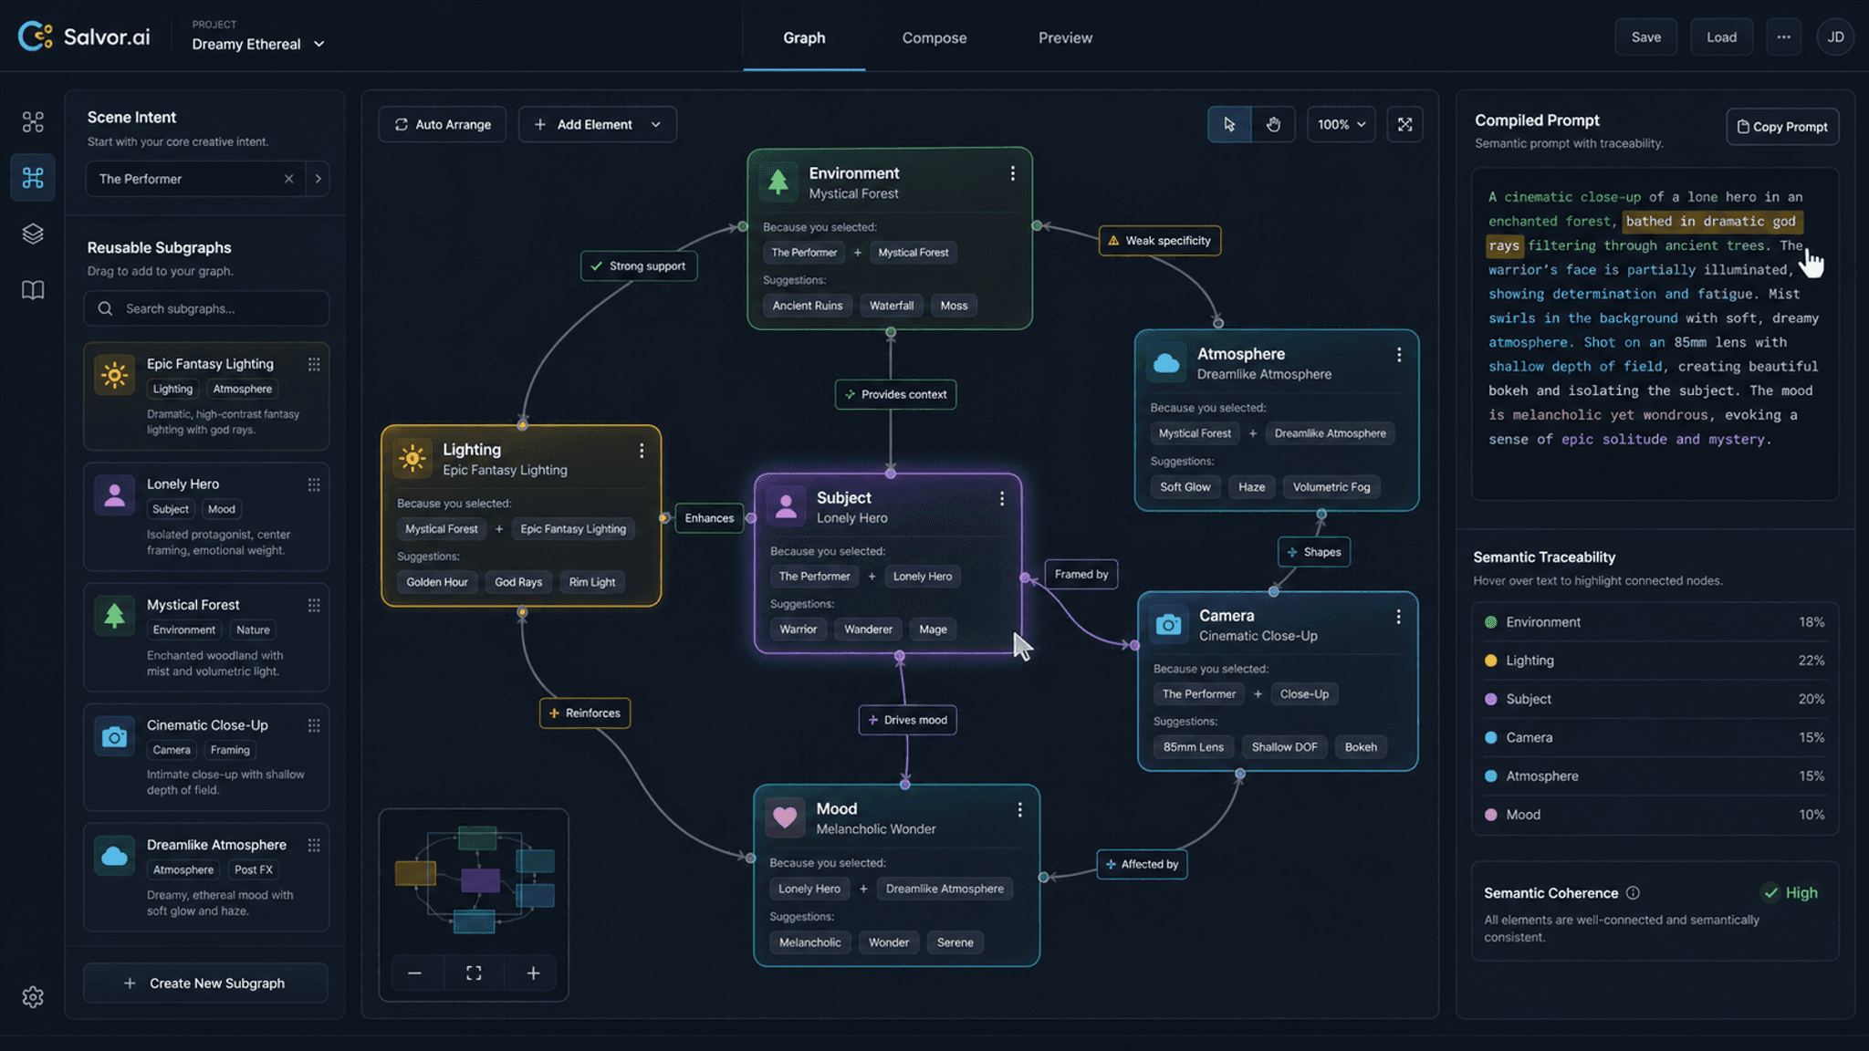
Task: Select the Volumetric Fog suggestion chip
Action: click(1331, 487)
